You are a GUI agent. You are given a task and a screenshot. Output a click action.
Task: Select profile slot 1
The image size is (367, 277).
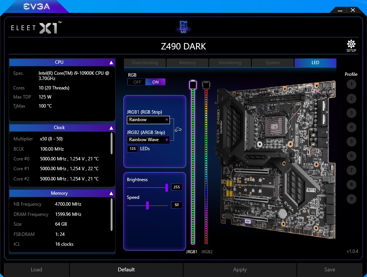pyautogui.click(x=351, y=84)
